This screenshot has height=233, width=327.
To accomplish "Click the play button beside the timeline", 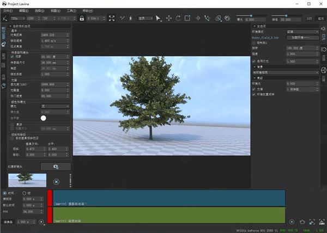I will click(x=41, y=222).
